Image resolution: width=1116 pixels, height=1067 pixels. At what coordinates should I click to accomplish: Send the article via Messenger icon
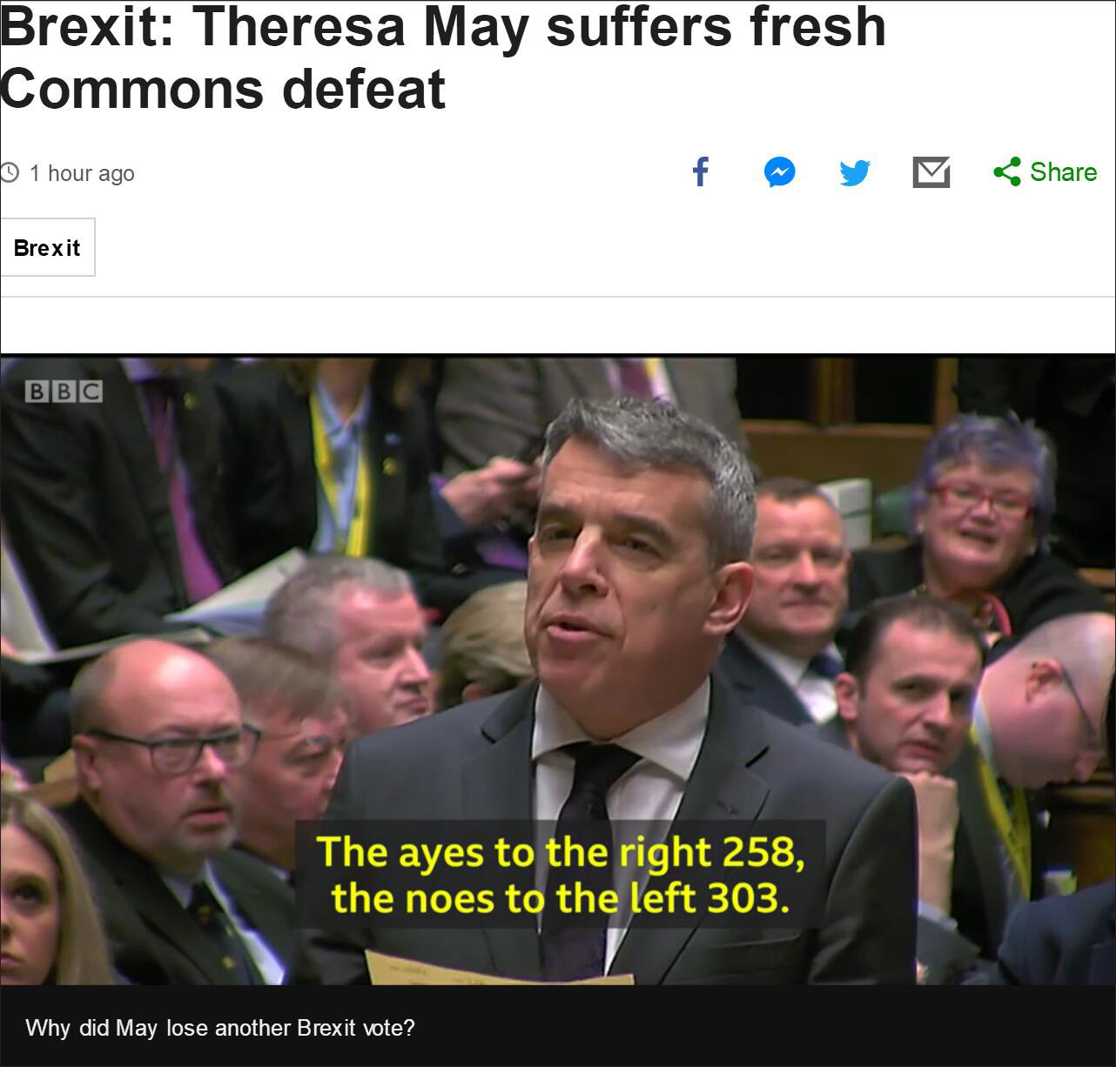point(779,172)
